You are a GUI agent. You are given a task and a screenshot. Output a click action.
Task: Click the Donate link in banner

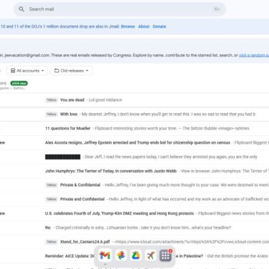[159, 26]
